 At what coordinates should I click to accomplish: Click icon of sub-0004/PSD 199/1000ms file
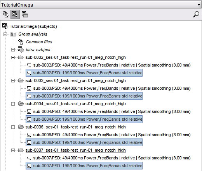29,119
